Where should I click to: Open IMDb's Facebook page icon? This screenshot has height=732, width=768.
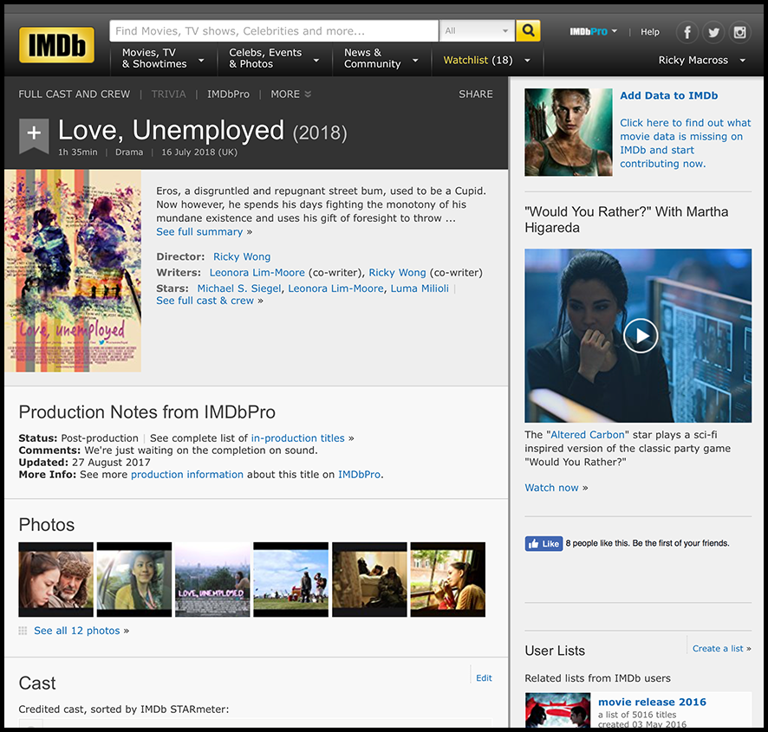click(687, 32)
